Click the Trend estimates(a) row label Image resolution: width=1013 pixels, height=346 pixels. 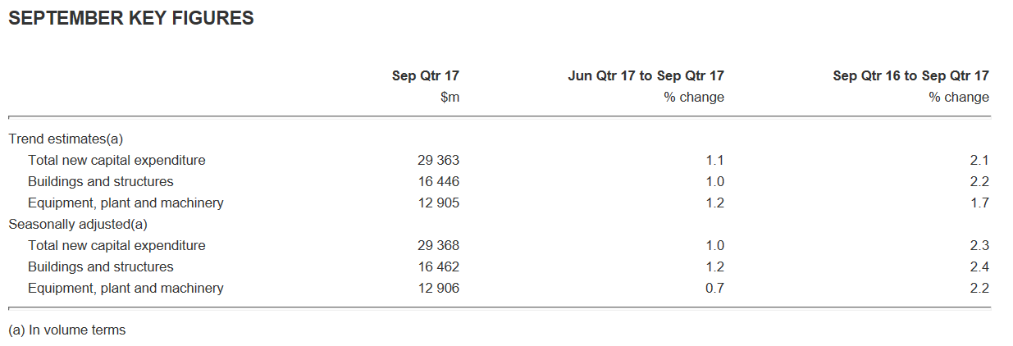[66, 139]
